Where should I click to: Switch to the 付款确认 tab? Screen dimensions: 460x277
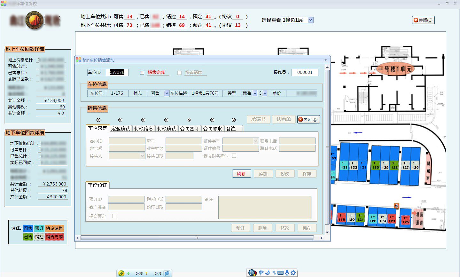tap(167, 129)
